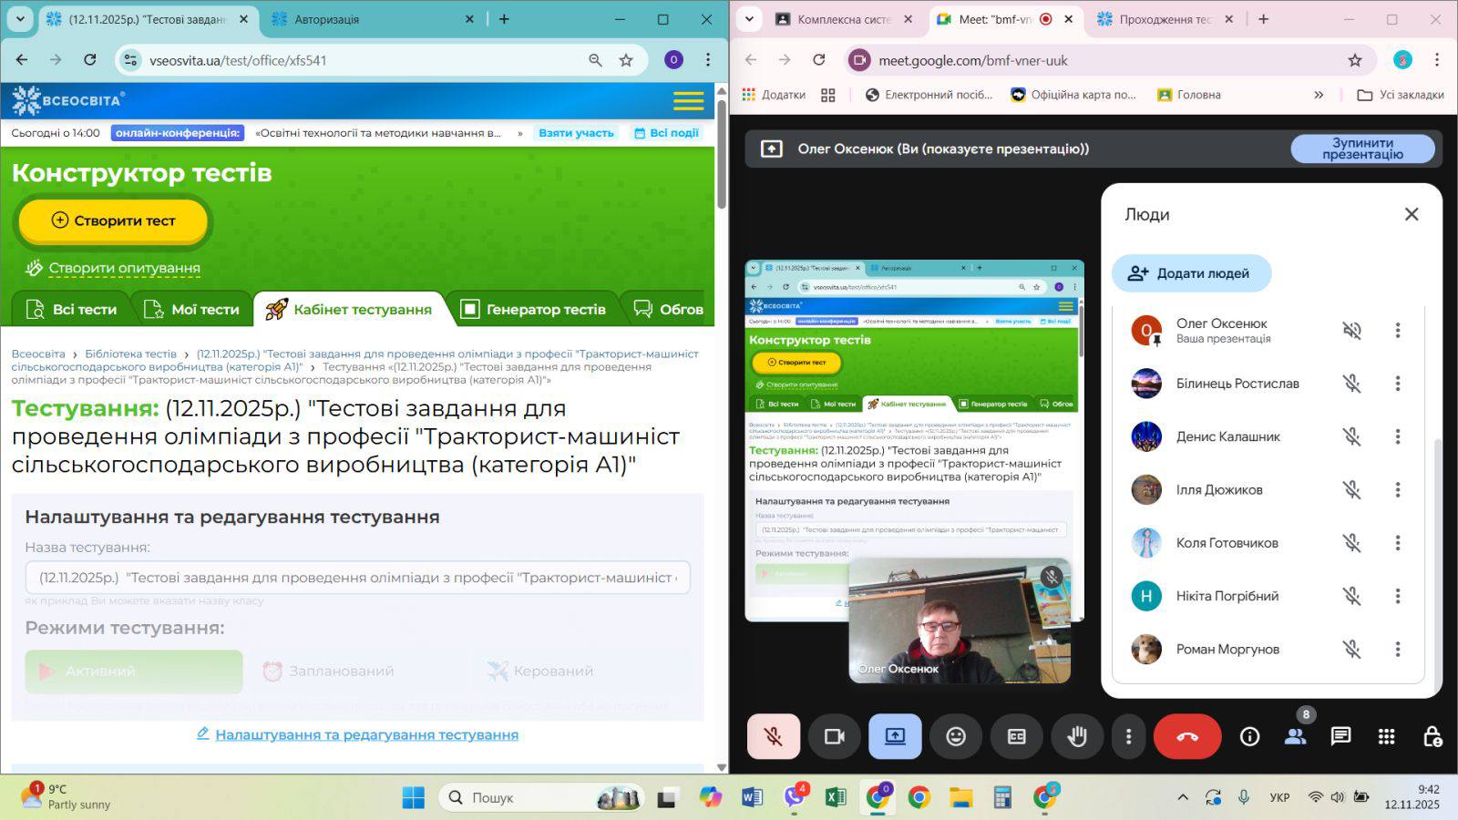
Task: Click the Створити тест button
Action: (x=114, y=220)
